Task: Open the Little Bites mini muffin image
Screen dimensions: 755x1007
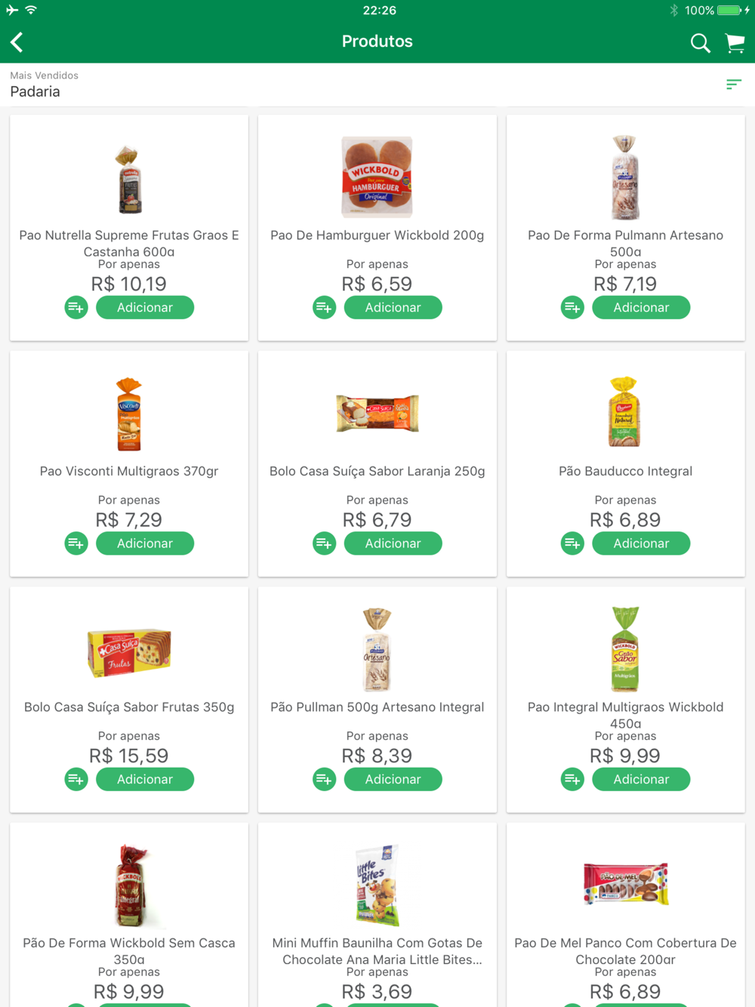Action: click(x=377, y=885)
